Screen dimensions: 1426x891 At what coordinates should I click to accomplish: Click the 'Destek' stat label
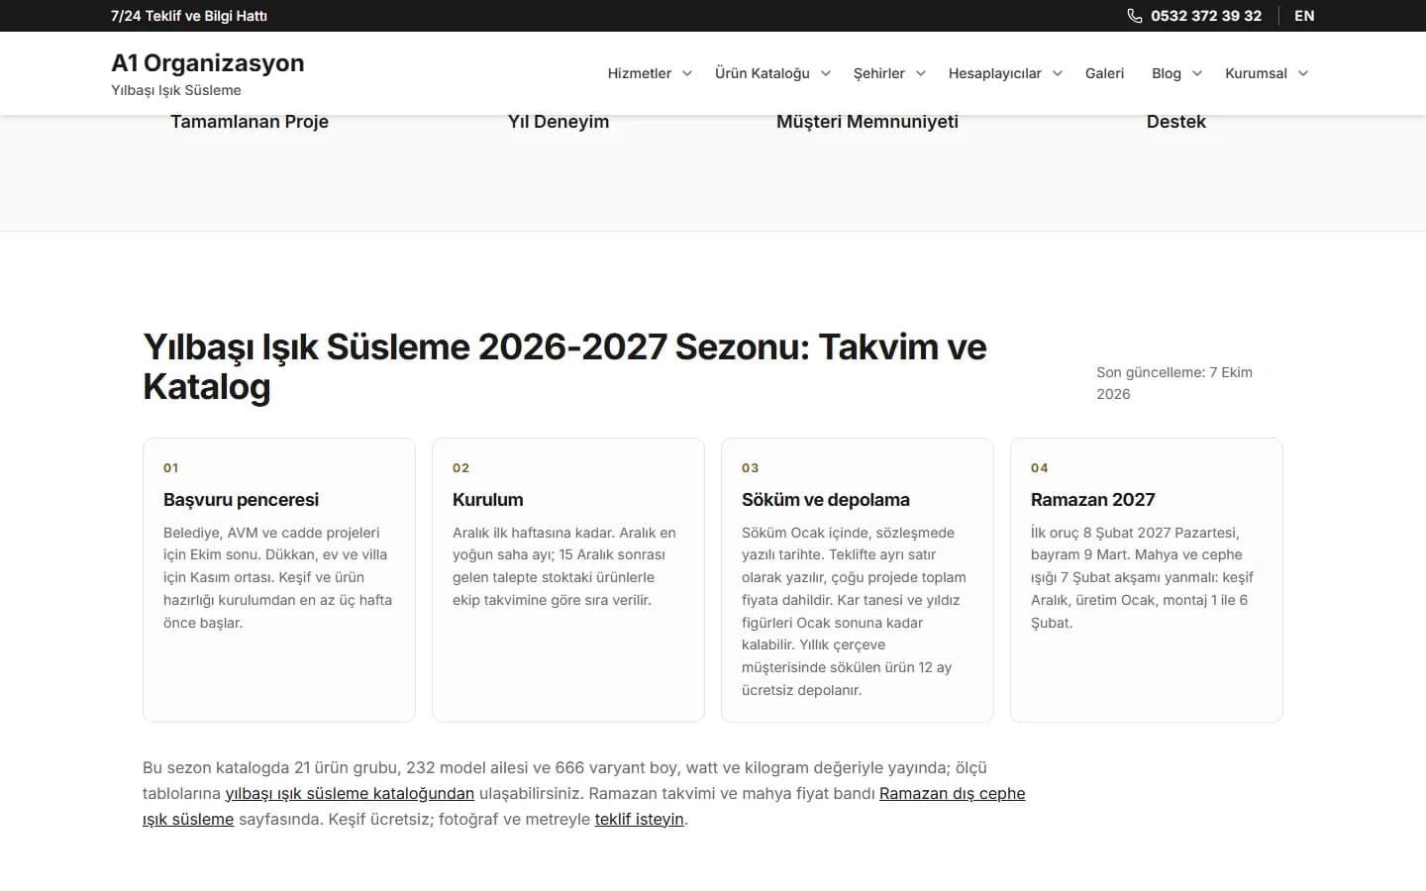(1176, 122)
